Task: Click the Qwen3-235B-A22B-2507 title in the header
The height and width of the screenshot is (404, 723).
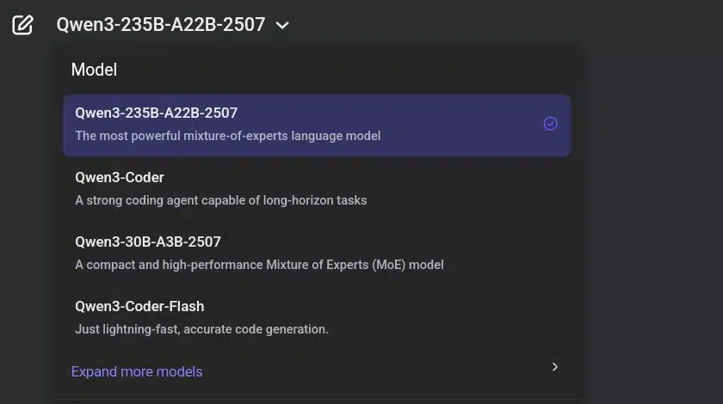Action: [x=160, y=24]
